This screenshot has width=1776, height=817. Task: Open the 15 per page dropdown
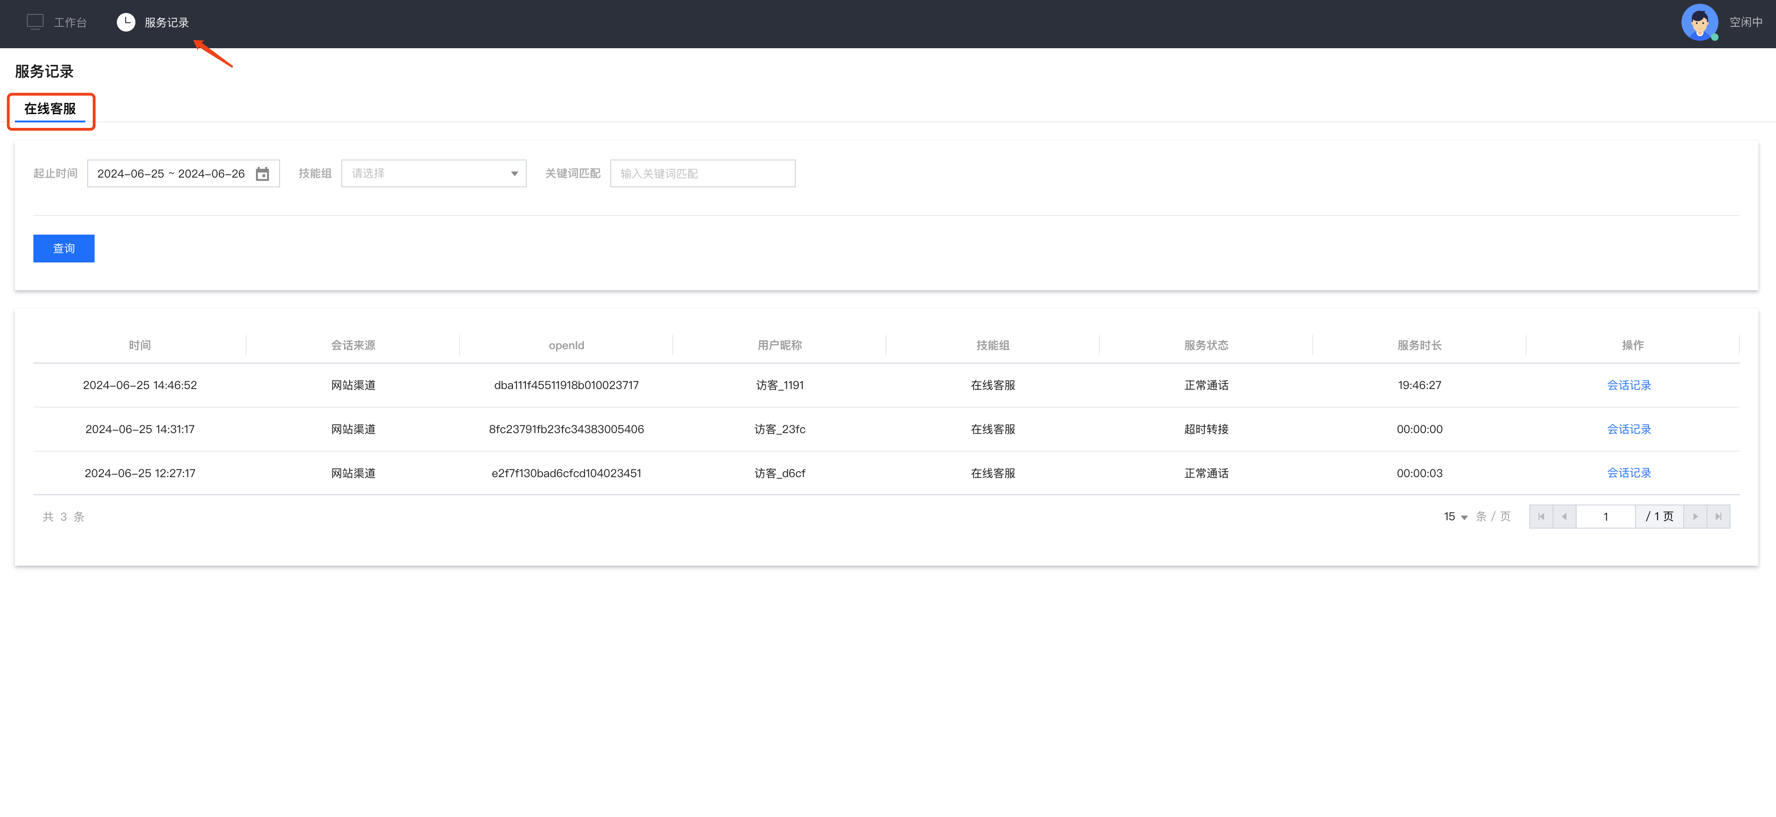1456,517
